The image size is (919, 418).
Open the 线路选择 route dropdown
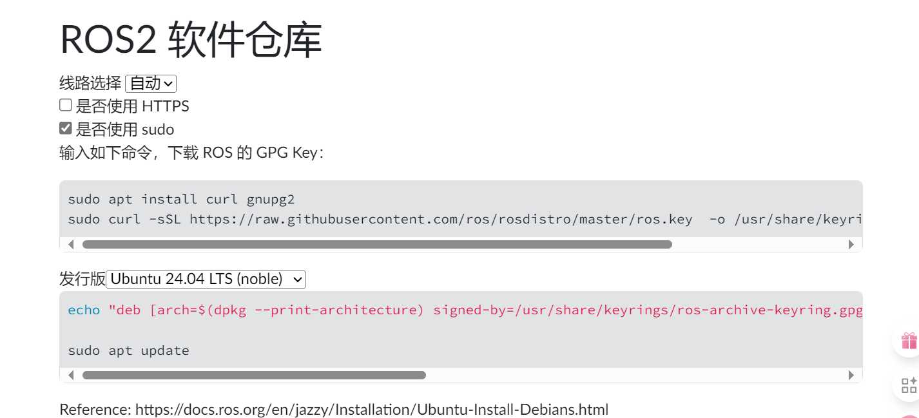click(x=150, y=83)
